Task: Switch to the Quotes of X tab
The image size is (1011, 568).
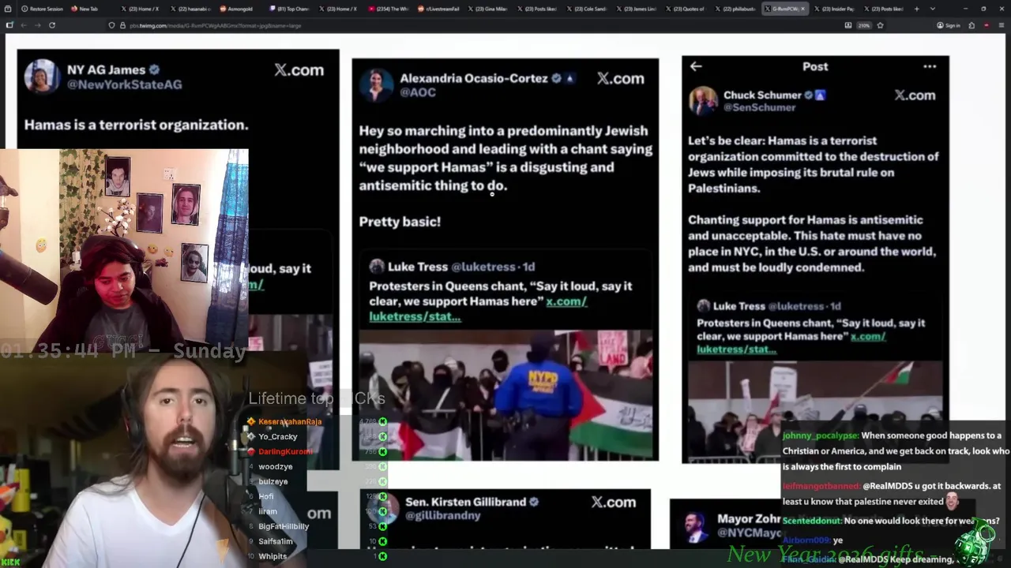Action: point(686,9)
